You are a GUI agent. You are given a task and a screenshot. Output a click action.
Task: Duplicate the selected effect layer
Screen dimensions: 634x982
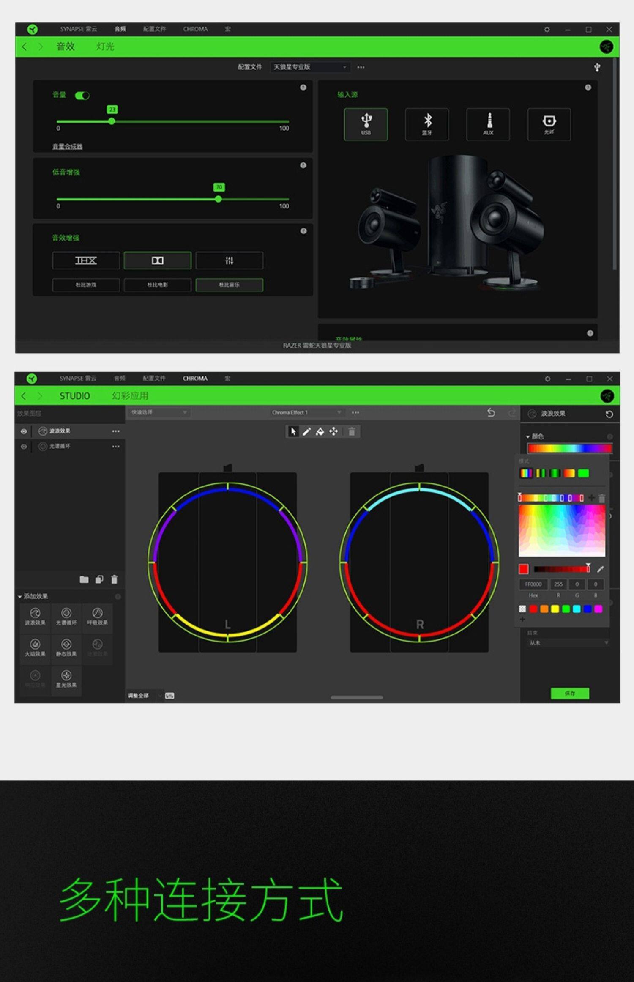[99, 579]
